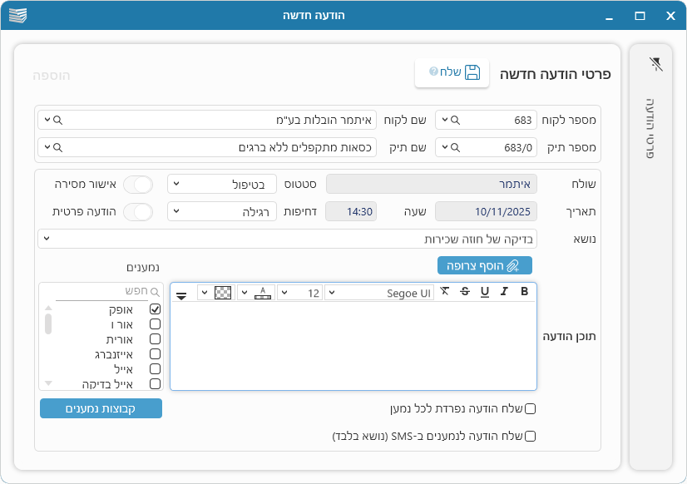The image size is (687, 484).
Task: Click the pin icon on side panel
Action: point(655,64)
